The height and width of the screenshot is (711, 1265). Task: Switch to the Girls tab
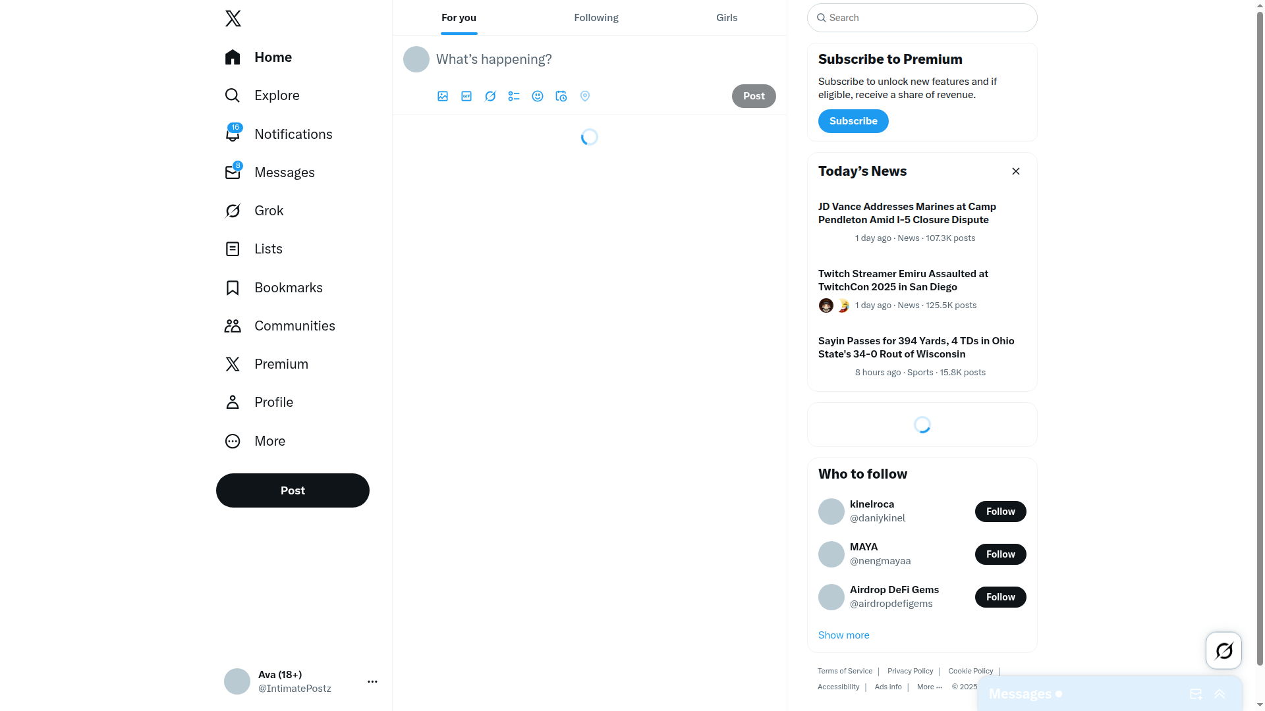pyautogui.click(x=727, y=18)
